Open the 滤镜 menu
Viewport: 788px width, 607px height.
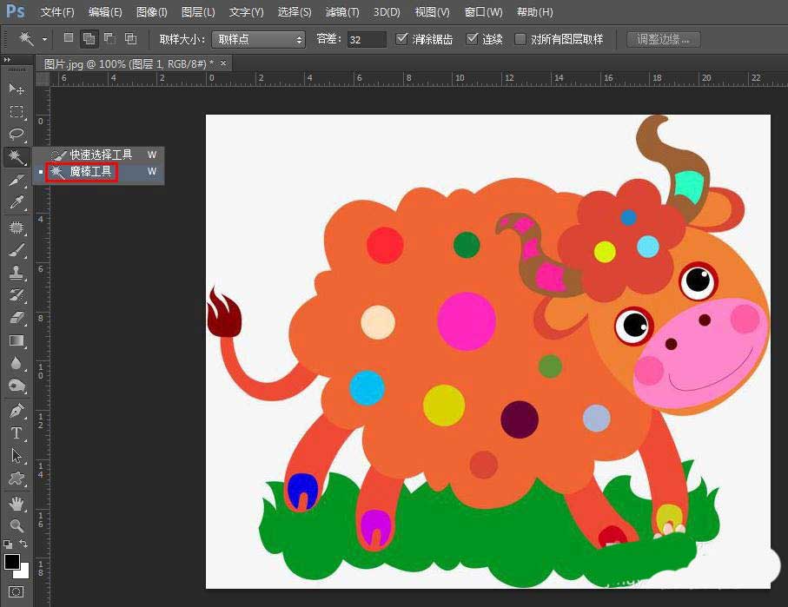[341, 12]
